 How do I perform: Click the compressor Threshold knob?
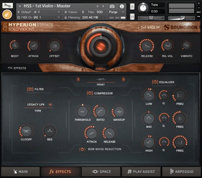(82, 111)
